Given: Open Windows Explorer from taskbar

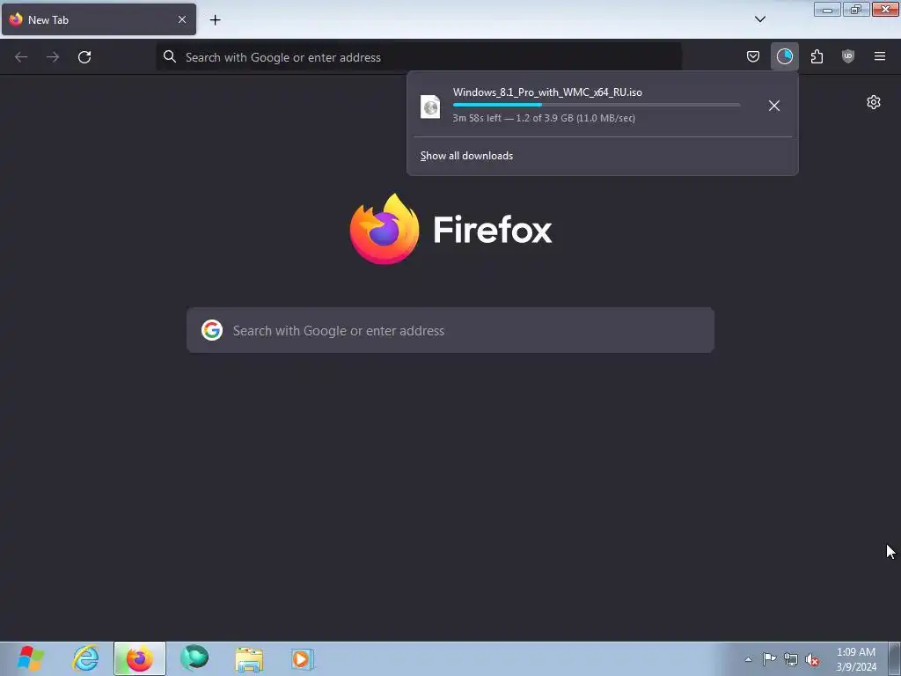Looking at the screenshot, I should tap(249, 658).
